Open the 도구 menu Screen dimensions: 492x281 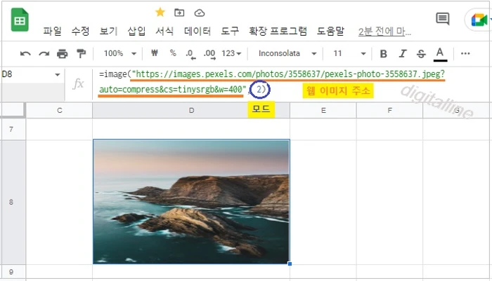click(230, 31)
